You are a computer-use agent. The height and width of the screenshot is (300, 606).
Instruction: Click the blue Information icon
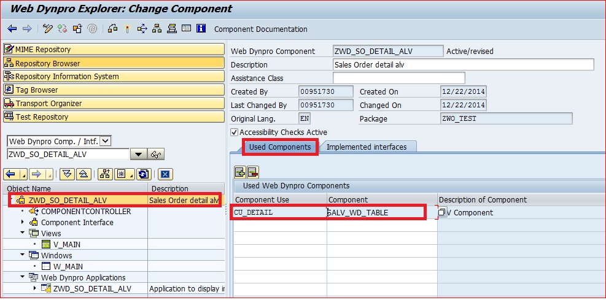(x=201, y=29)
